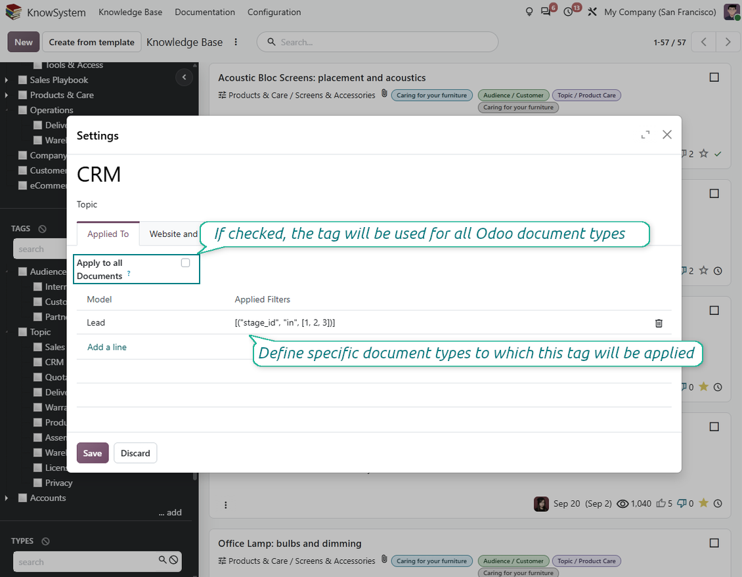The width and height of the screenshot is (742, 577).
Task: Open the Configuration menu
Action: [274, 12]
